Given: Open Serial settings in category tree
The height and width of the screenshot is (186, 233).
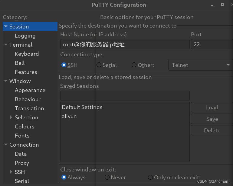Looking at the screenshot, I should click(22, 181).
